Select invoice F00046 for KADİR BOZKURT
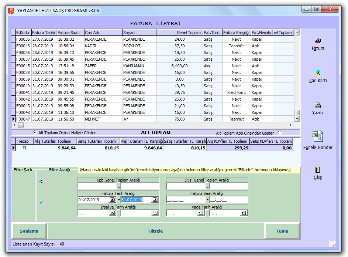348x257 pixels. (153, 46)
